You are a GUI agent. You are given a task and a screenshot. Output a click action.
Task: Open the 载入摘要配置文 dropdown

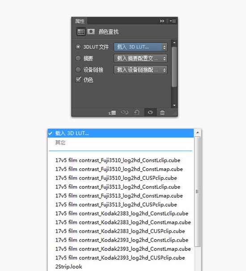pyautogui.click(x=140, y=59)
